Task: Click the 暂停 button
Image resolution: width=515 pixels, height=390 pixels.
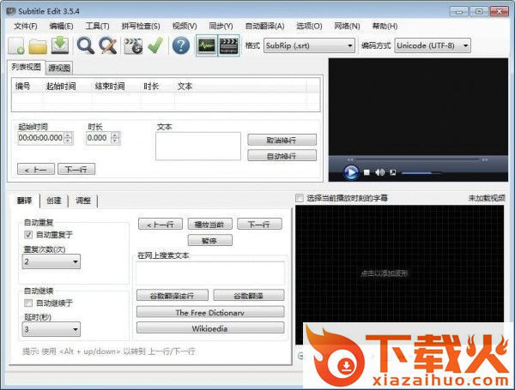Action: [209, 241]
